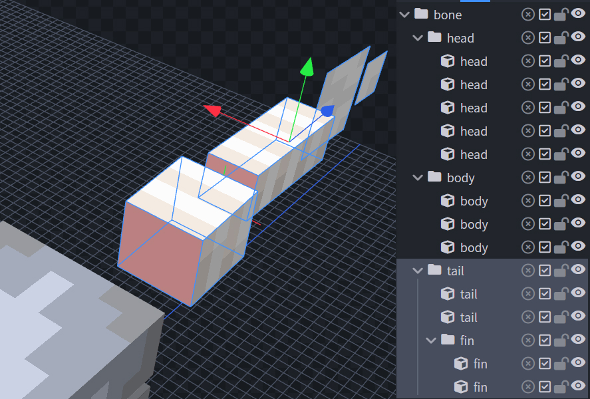Lock the second tail cube with its padlock
590x399 pixels.
(x=561, y=317)
